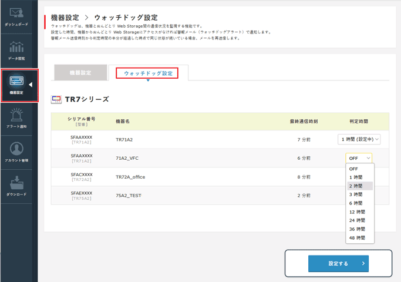Image resolution: width=401 pixels, height=282 pixels.
Task: Select the highlighted 2 時間 option
Action: (356, 186)
